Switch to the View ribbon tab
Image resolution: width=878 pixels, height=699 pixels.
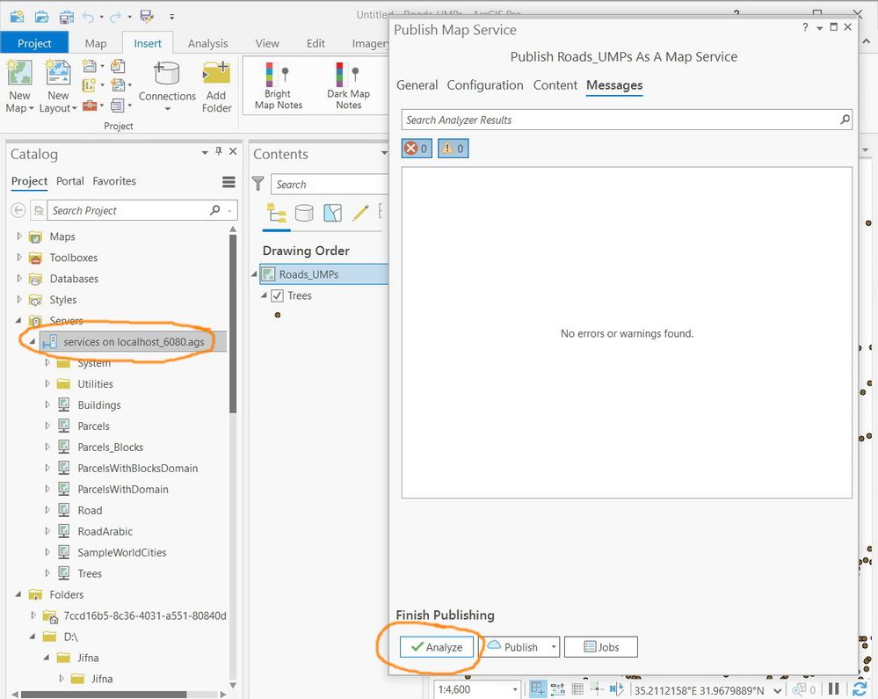(x=267, y=43)
